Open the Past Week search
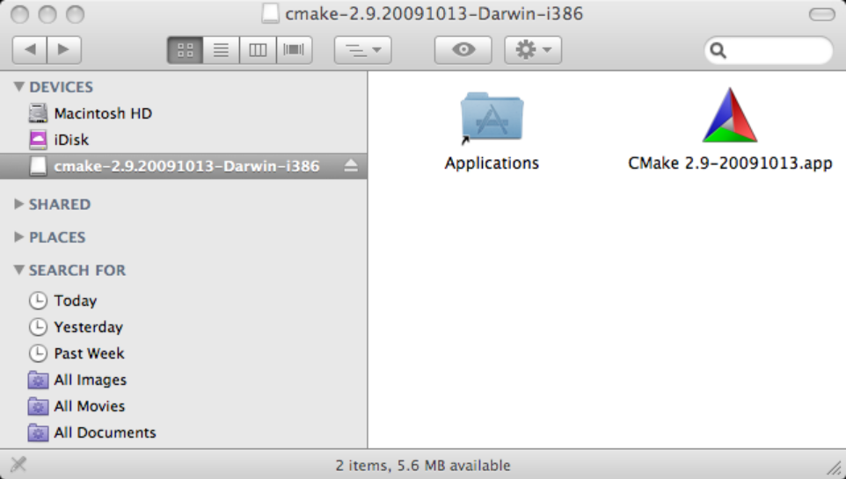The image size is (846, 479). 184,353
